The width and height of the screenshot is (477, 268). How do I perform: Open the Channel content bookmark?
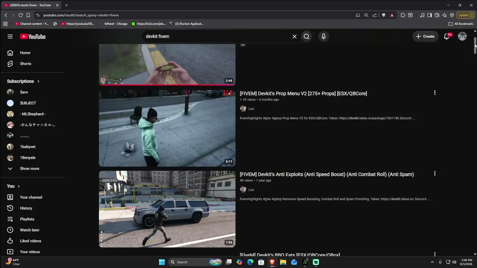point(32,24)
